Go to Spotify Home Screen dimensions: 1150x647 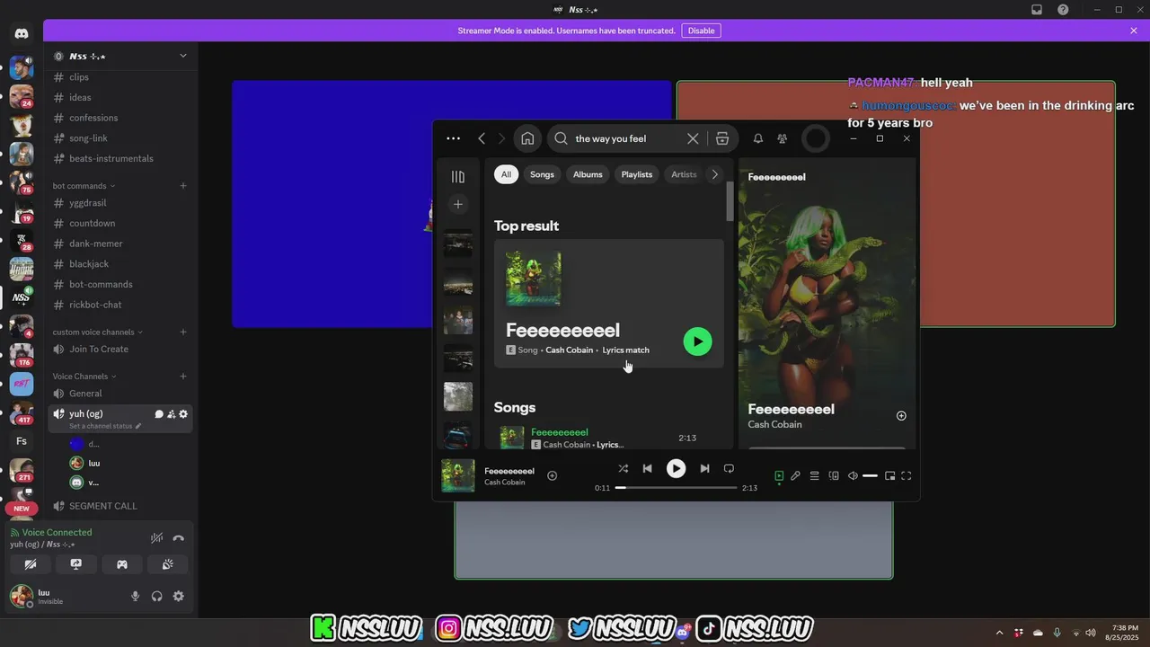pyautogui.click(x=527, y=138)
